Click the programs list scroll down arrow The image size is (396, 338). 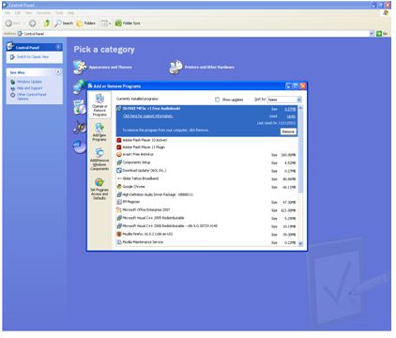pyautogui.click(x=300, y=243)
